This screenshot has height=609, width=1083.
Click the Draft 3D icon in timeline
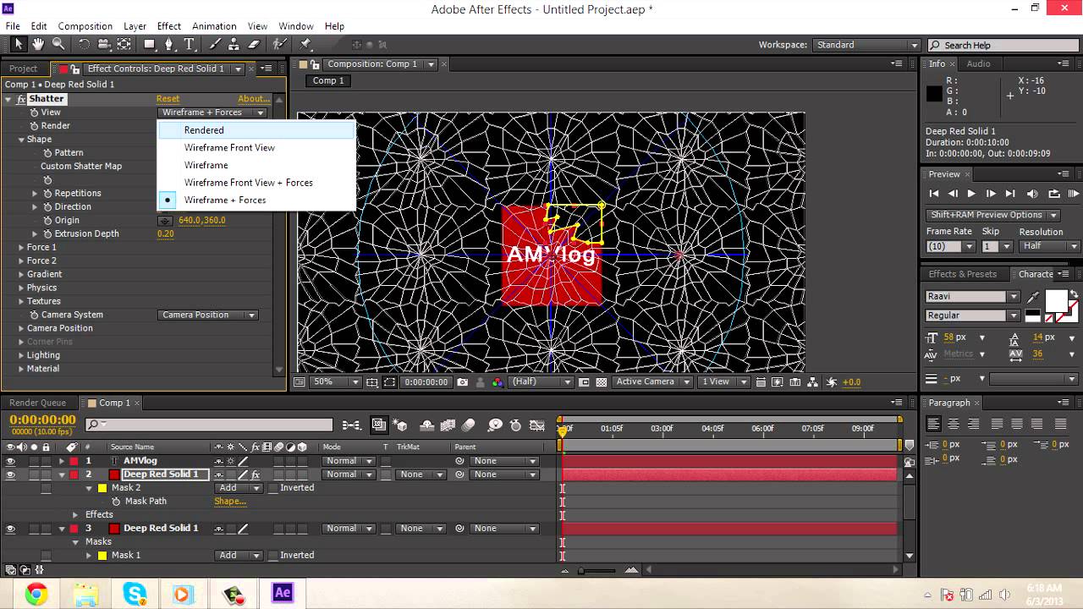(401, 425)
